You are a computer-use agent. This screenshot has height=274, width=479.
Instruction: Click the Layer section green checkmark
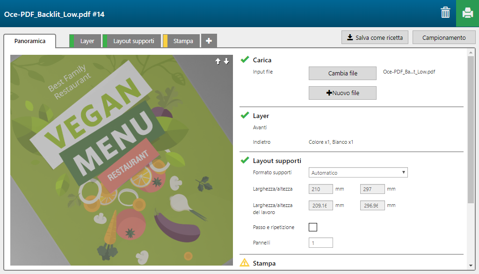coord(245,115)
